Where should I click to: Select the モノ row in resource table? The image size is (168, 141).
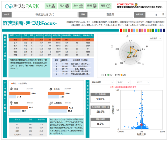pyautogui.click(x=51, y=46)
